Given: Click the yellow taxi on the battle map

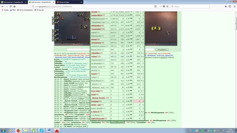Looking at the screenshot, I should click(156, 28).
